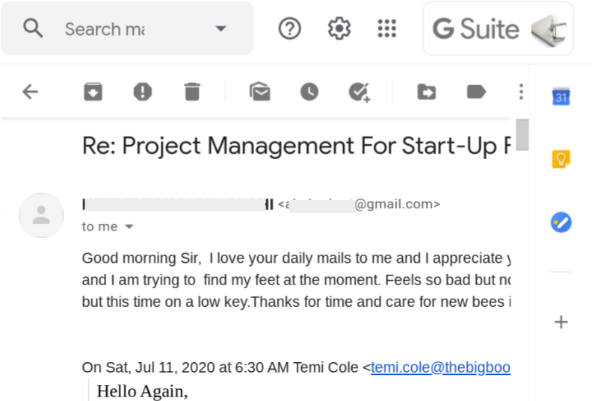Open the Move to folder icon
The height and width of the screenshot is (401, 592).
tap(427, 92)
